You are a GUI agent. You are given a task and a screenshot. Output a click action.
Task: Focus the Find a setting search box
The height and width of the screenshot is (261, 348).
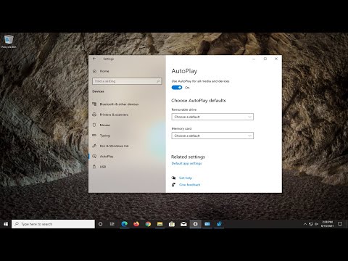[x=127, y=81]
